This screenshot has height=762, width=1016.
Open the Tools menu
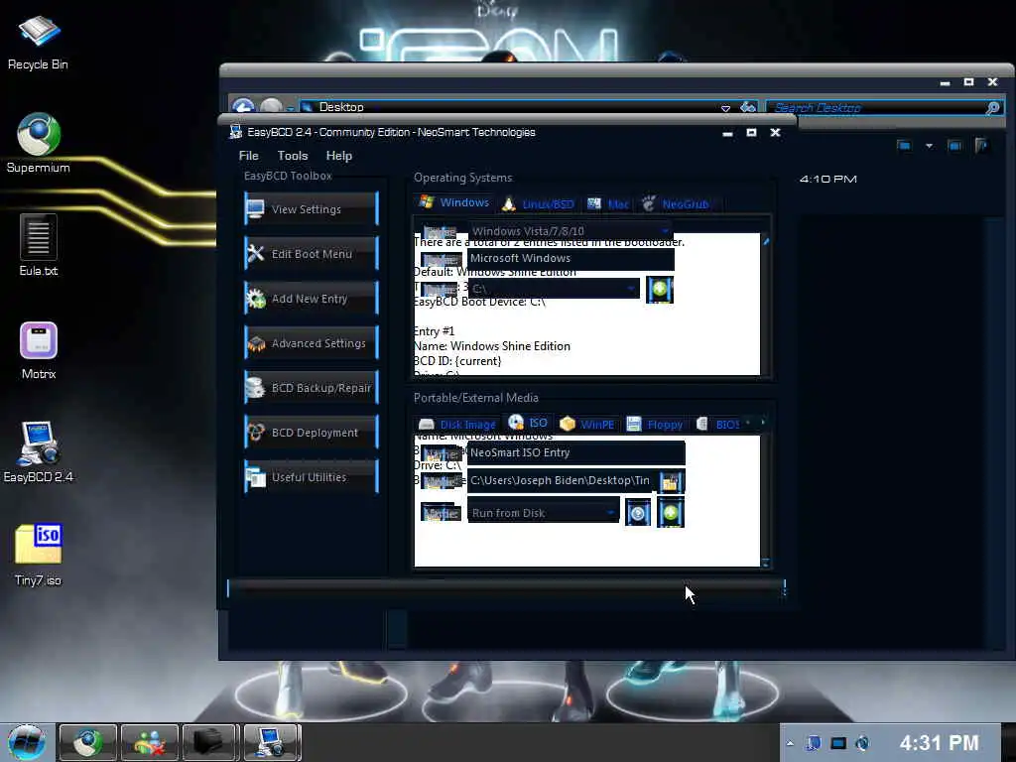pyautogui.click(x=293, y=156)
